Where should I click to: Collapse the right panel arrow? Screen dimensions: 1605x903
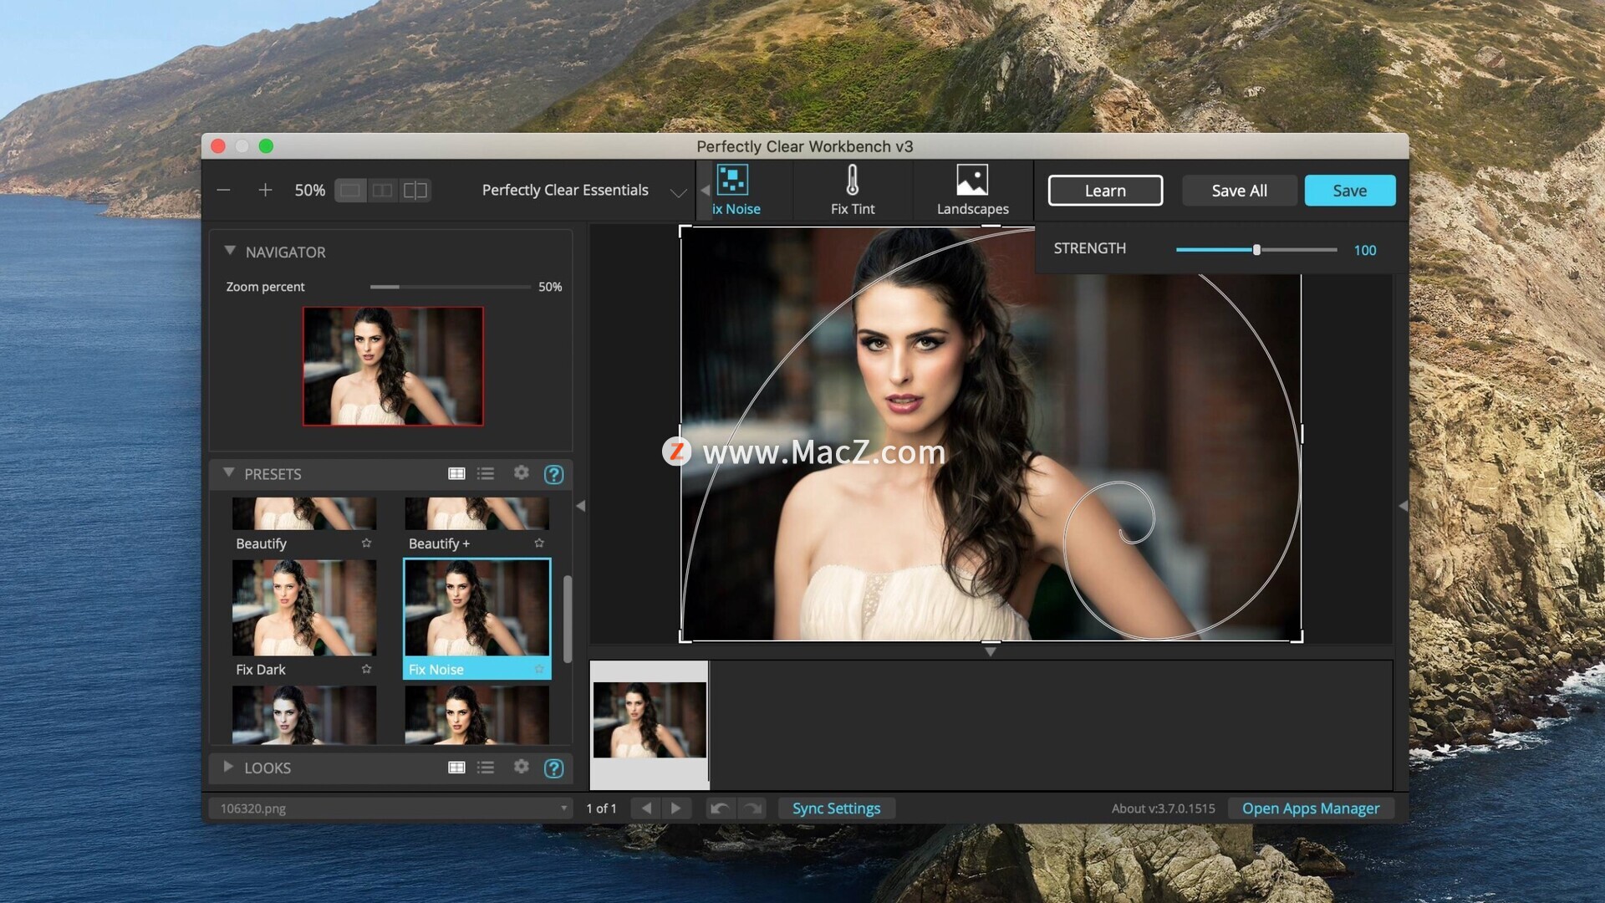point(1403,506)
